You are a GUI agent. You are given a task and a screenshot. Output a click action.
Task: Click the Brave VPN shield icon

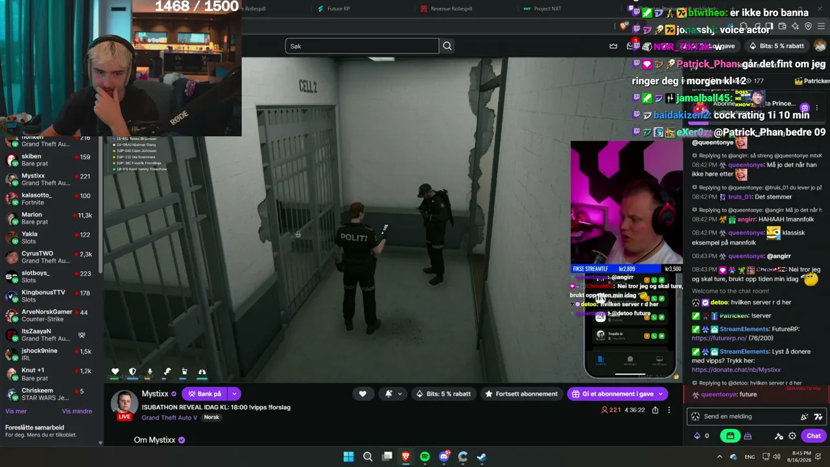pos(808,27)
